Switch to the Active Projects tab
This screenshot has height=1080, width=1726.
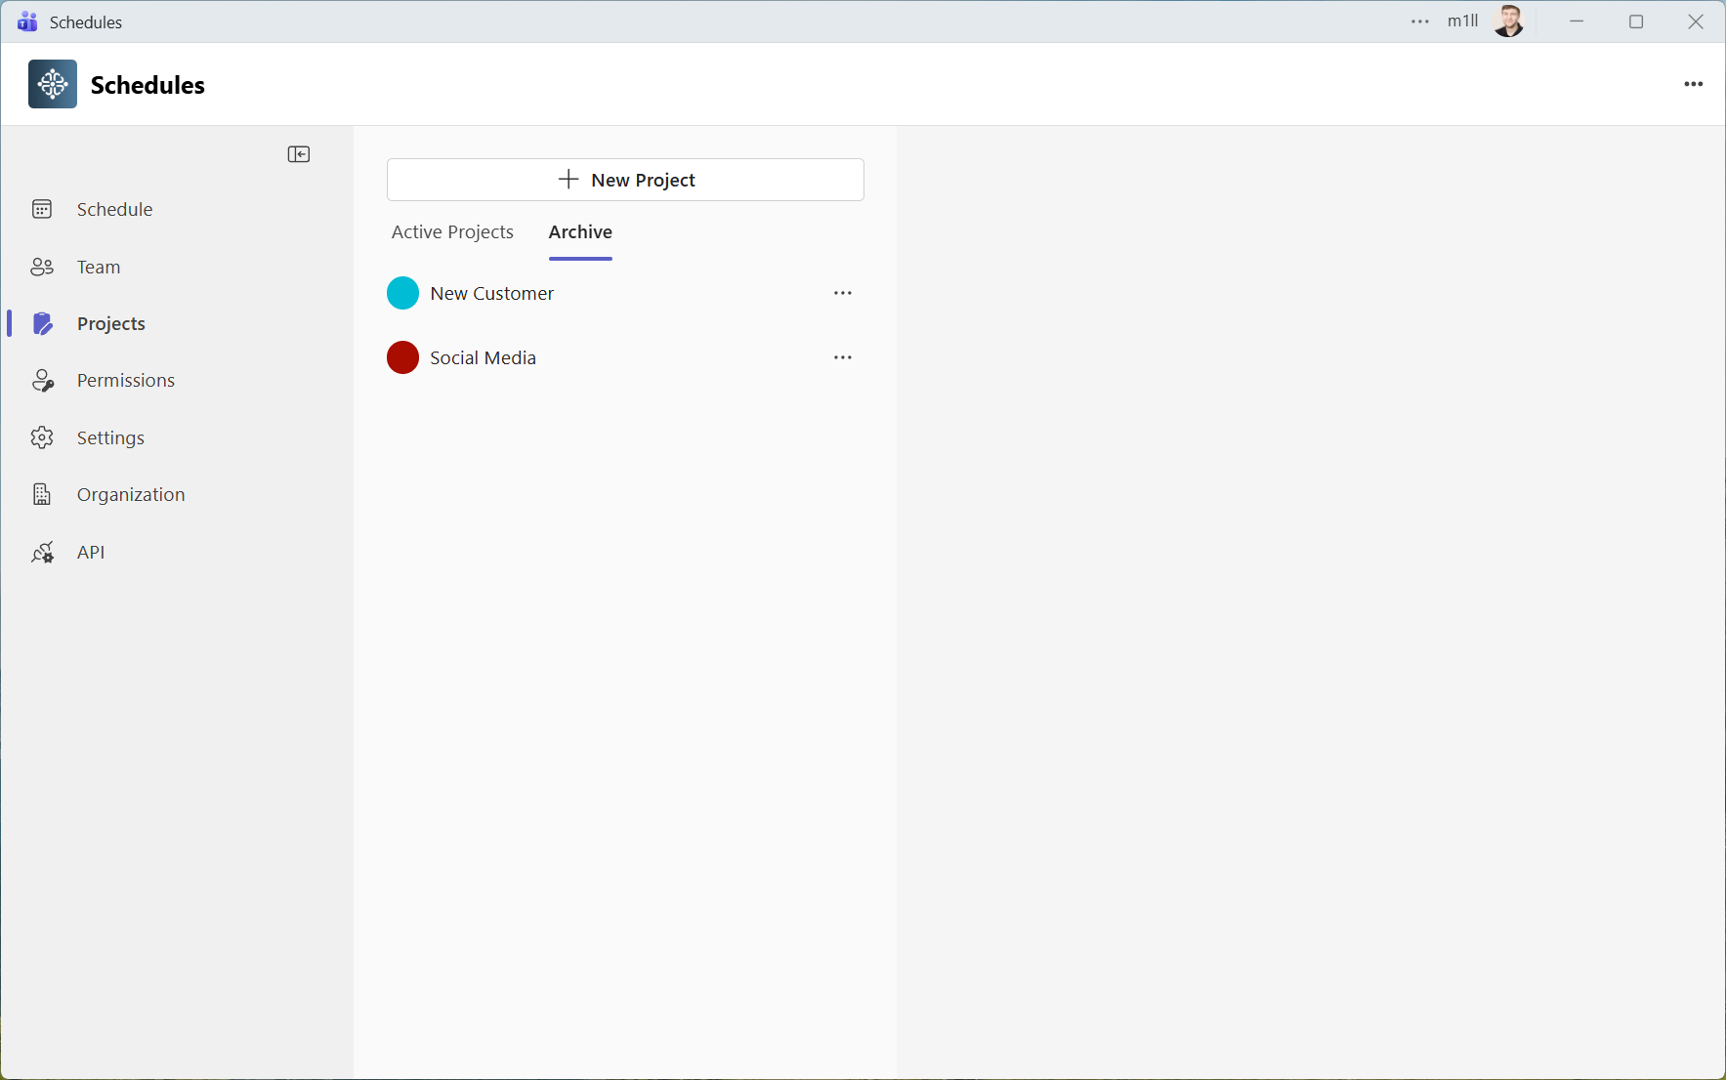click(x=452, y=232)
